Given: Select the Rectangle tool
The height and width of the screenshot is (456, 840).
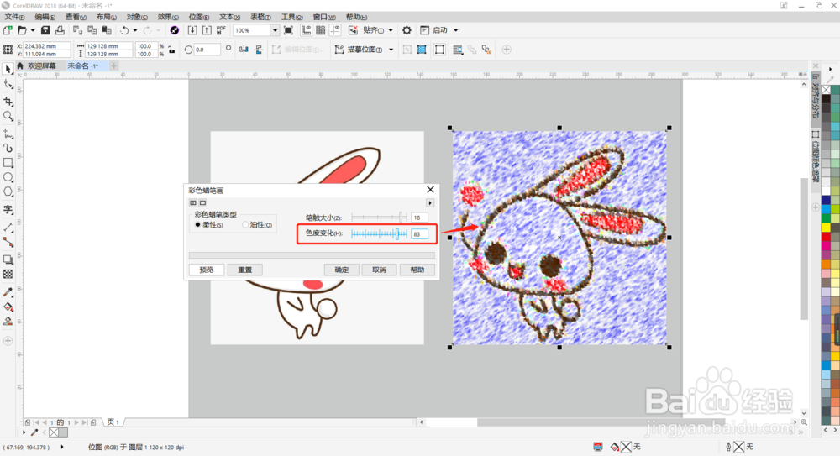Looking at the screenshot, I should point(8,162).
